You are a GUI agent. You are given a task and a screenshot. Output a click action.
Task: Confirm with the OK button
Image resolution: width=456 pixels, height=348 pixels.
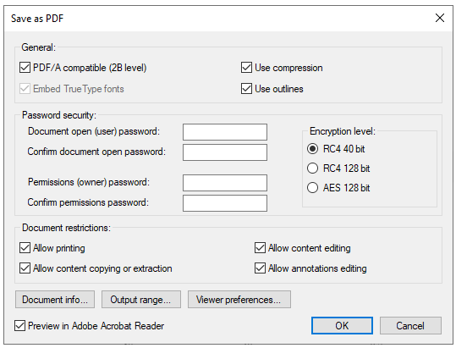342,326
